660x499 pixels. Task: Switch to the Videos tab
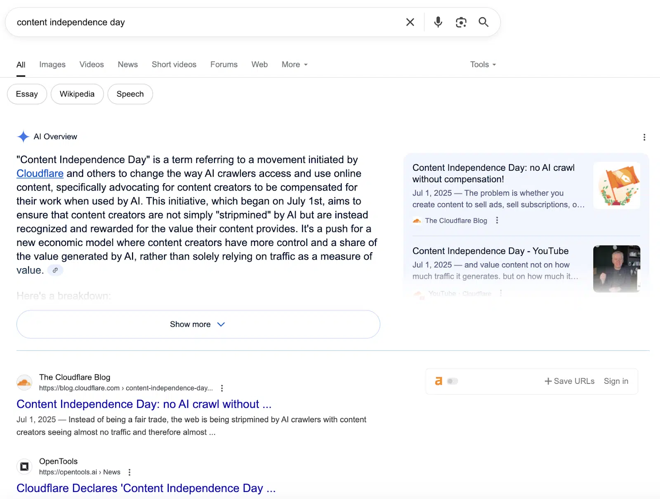pyautogui.click(x=92, y=64)
